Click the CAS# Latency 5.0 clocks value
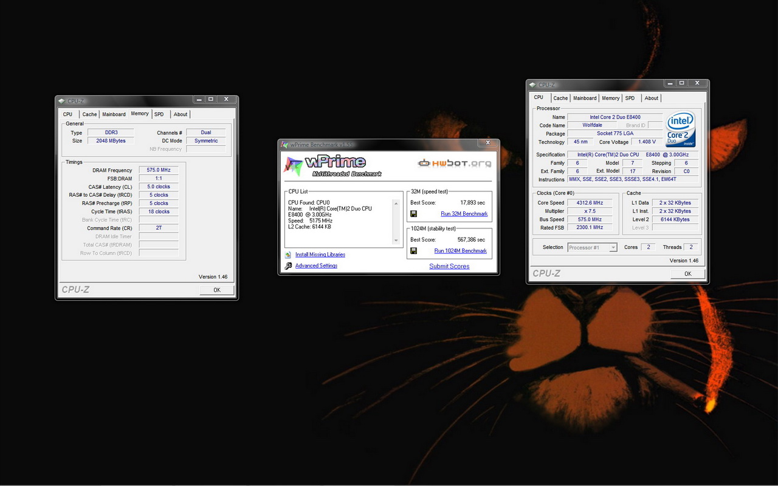The height and width of the screenshot is (486, 778). (159, 187)
